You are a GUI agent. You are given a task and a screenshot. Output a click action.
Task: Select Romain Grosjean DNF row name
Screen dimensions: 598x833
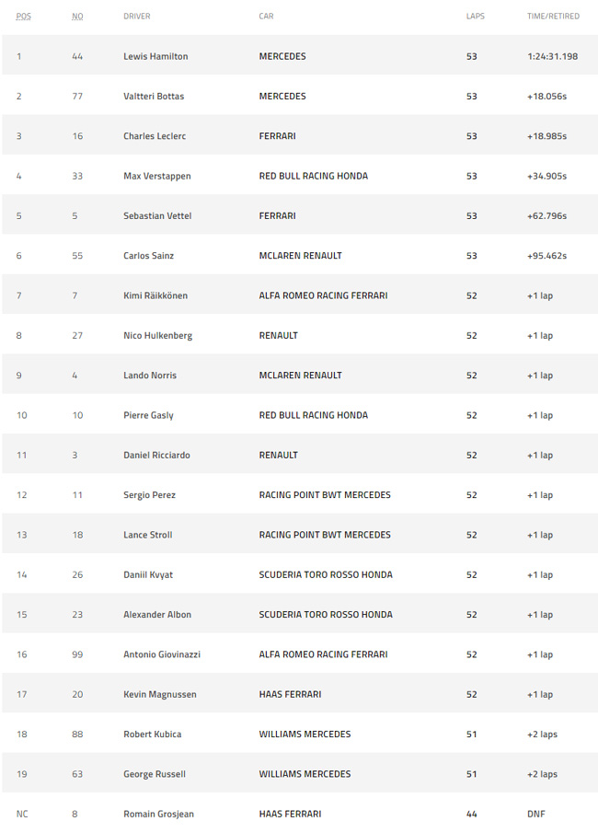[x=158, y=814]
